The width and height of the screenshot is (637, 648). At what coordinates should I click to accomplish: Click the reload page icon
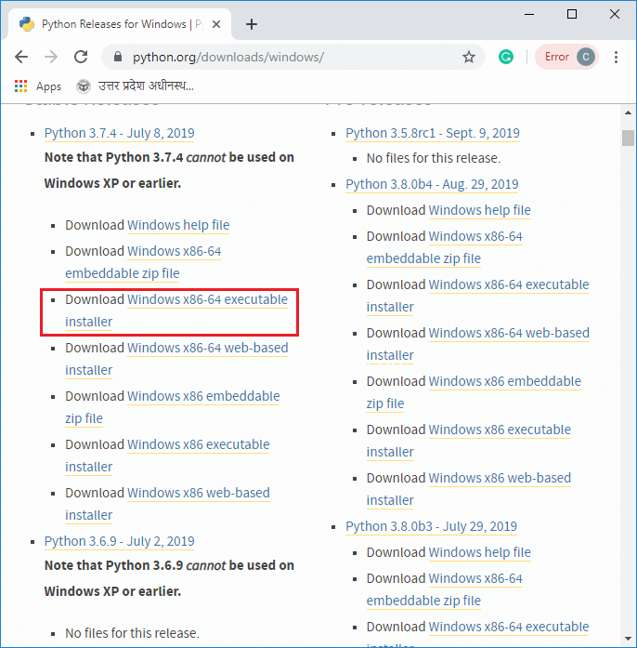coord(82,57)
